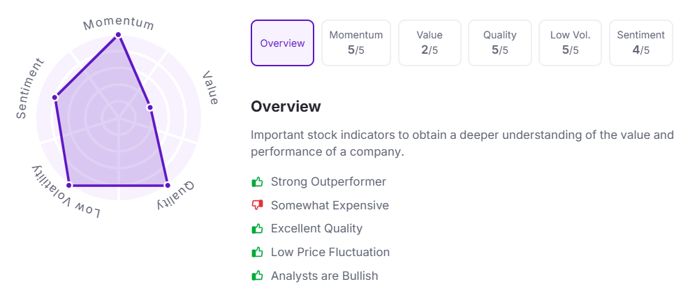Open the Quality 5/5 score tab
Screen dimensions: 690x298
500,43
